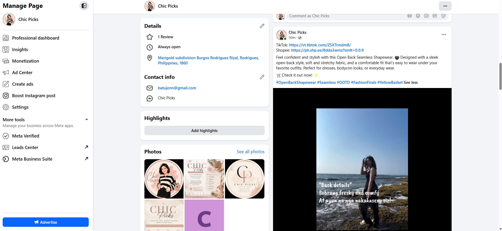The width and height of the screenshot is (502, 231).
Task: Click the location pin icon
Action: coord(150,58)
